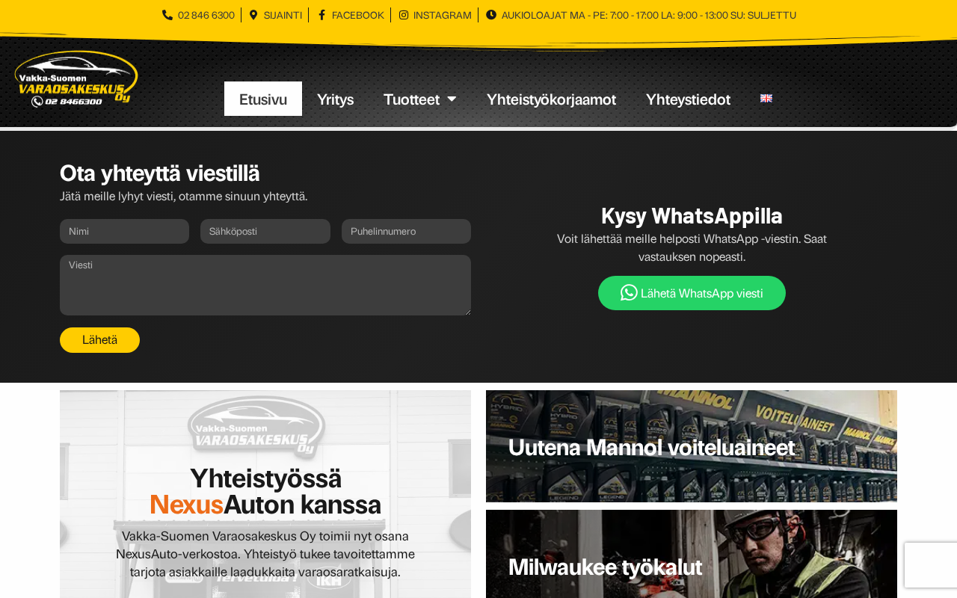Focus the Puhelinnumero input field
957x598 pixels.
406,232
